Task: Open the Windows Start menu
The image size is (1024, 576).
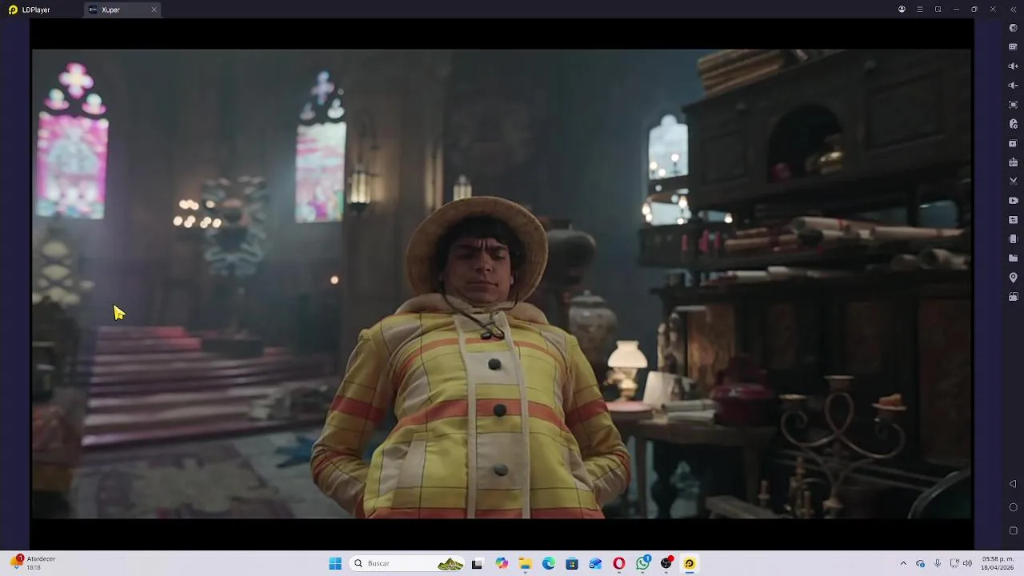Action: click(335, 563)
